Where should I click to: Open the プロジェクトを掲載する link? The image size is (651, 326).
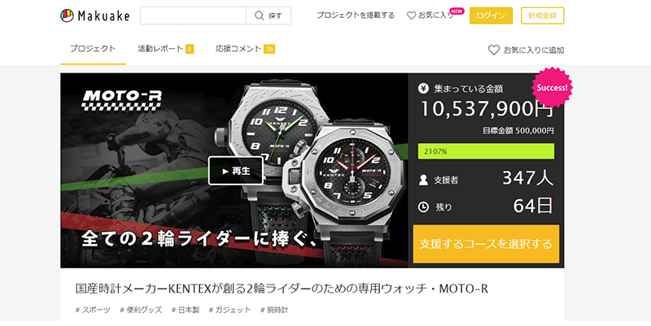click(356, 15)
